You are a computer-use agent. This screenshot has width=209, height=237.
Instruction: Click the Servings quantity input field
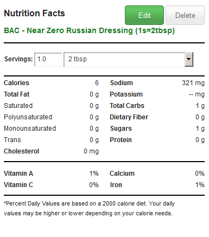pos(48,59)
